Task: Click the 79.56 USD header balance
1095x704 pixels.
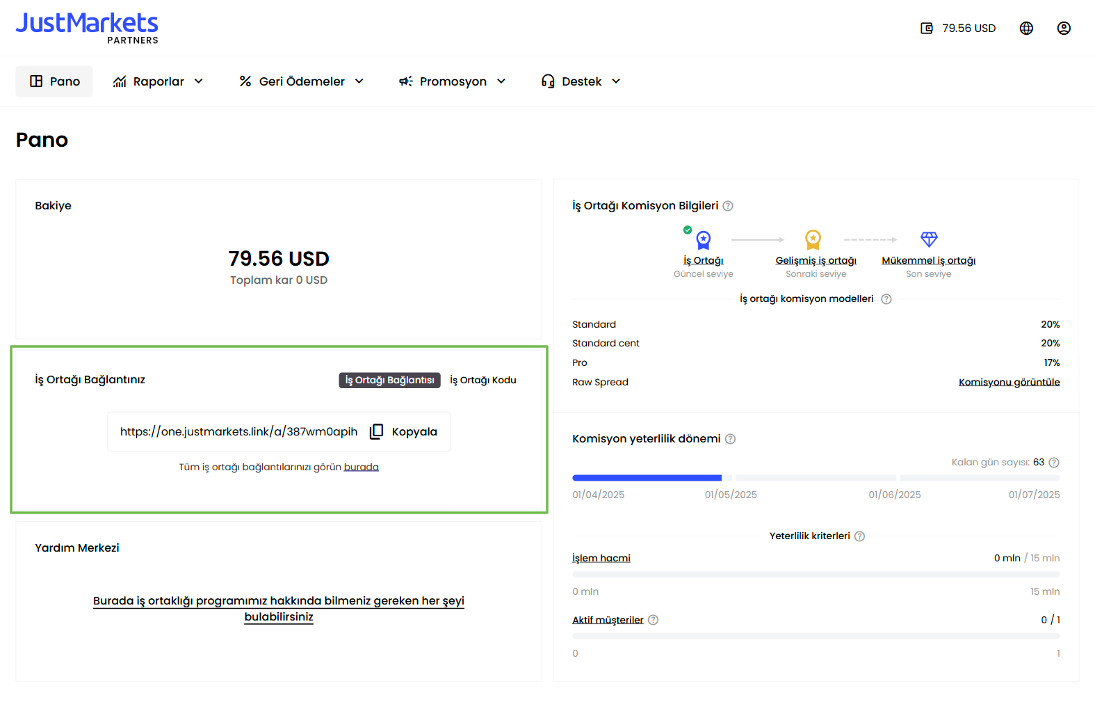Action: 969,29
